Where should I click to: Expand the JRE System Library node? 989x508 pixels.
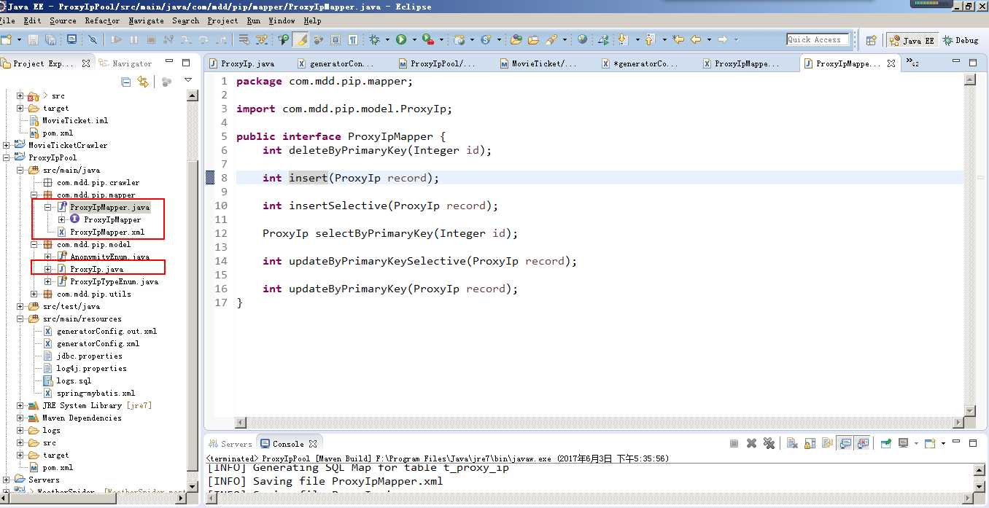point(20,405)
